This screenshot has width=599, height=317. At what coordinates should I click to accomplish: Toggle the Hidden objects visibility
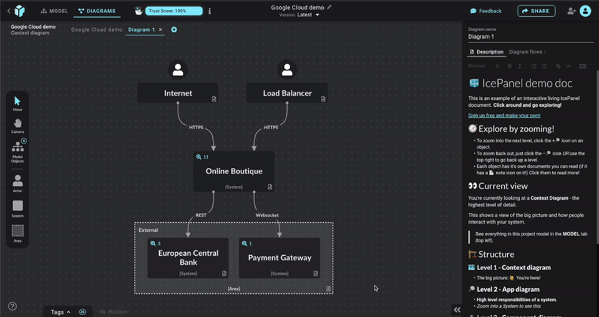pos(114,311)
